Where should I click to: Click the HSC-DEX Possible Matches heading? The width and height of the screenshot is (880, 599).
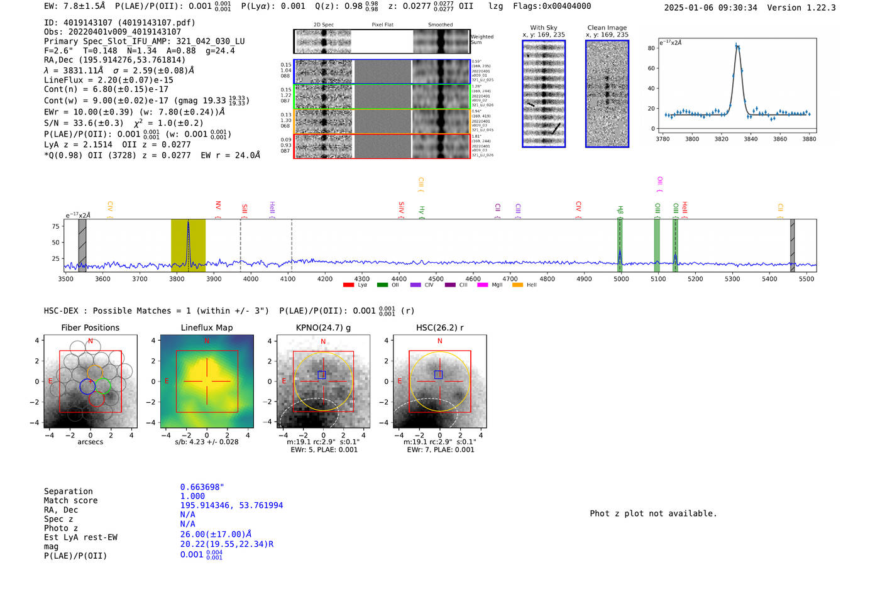coord(157,310)
